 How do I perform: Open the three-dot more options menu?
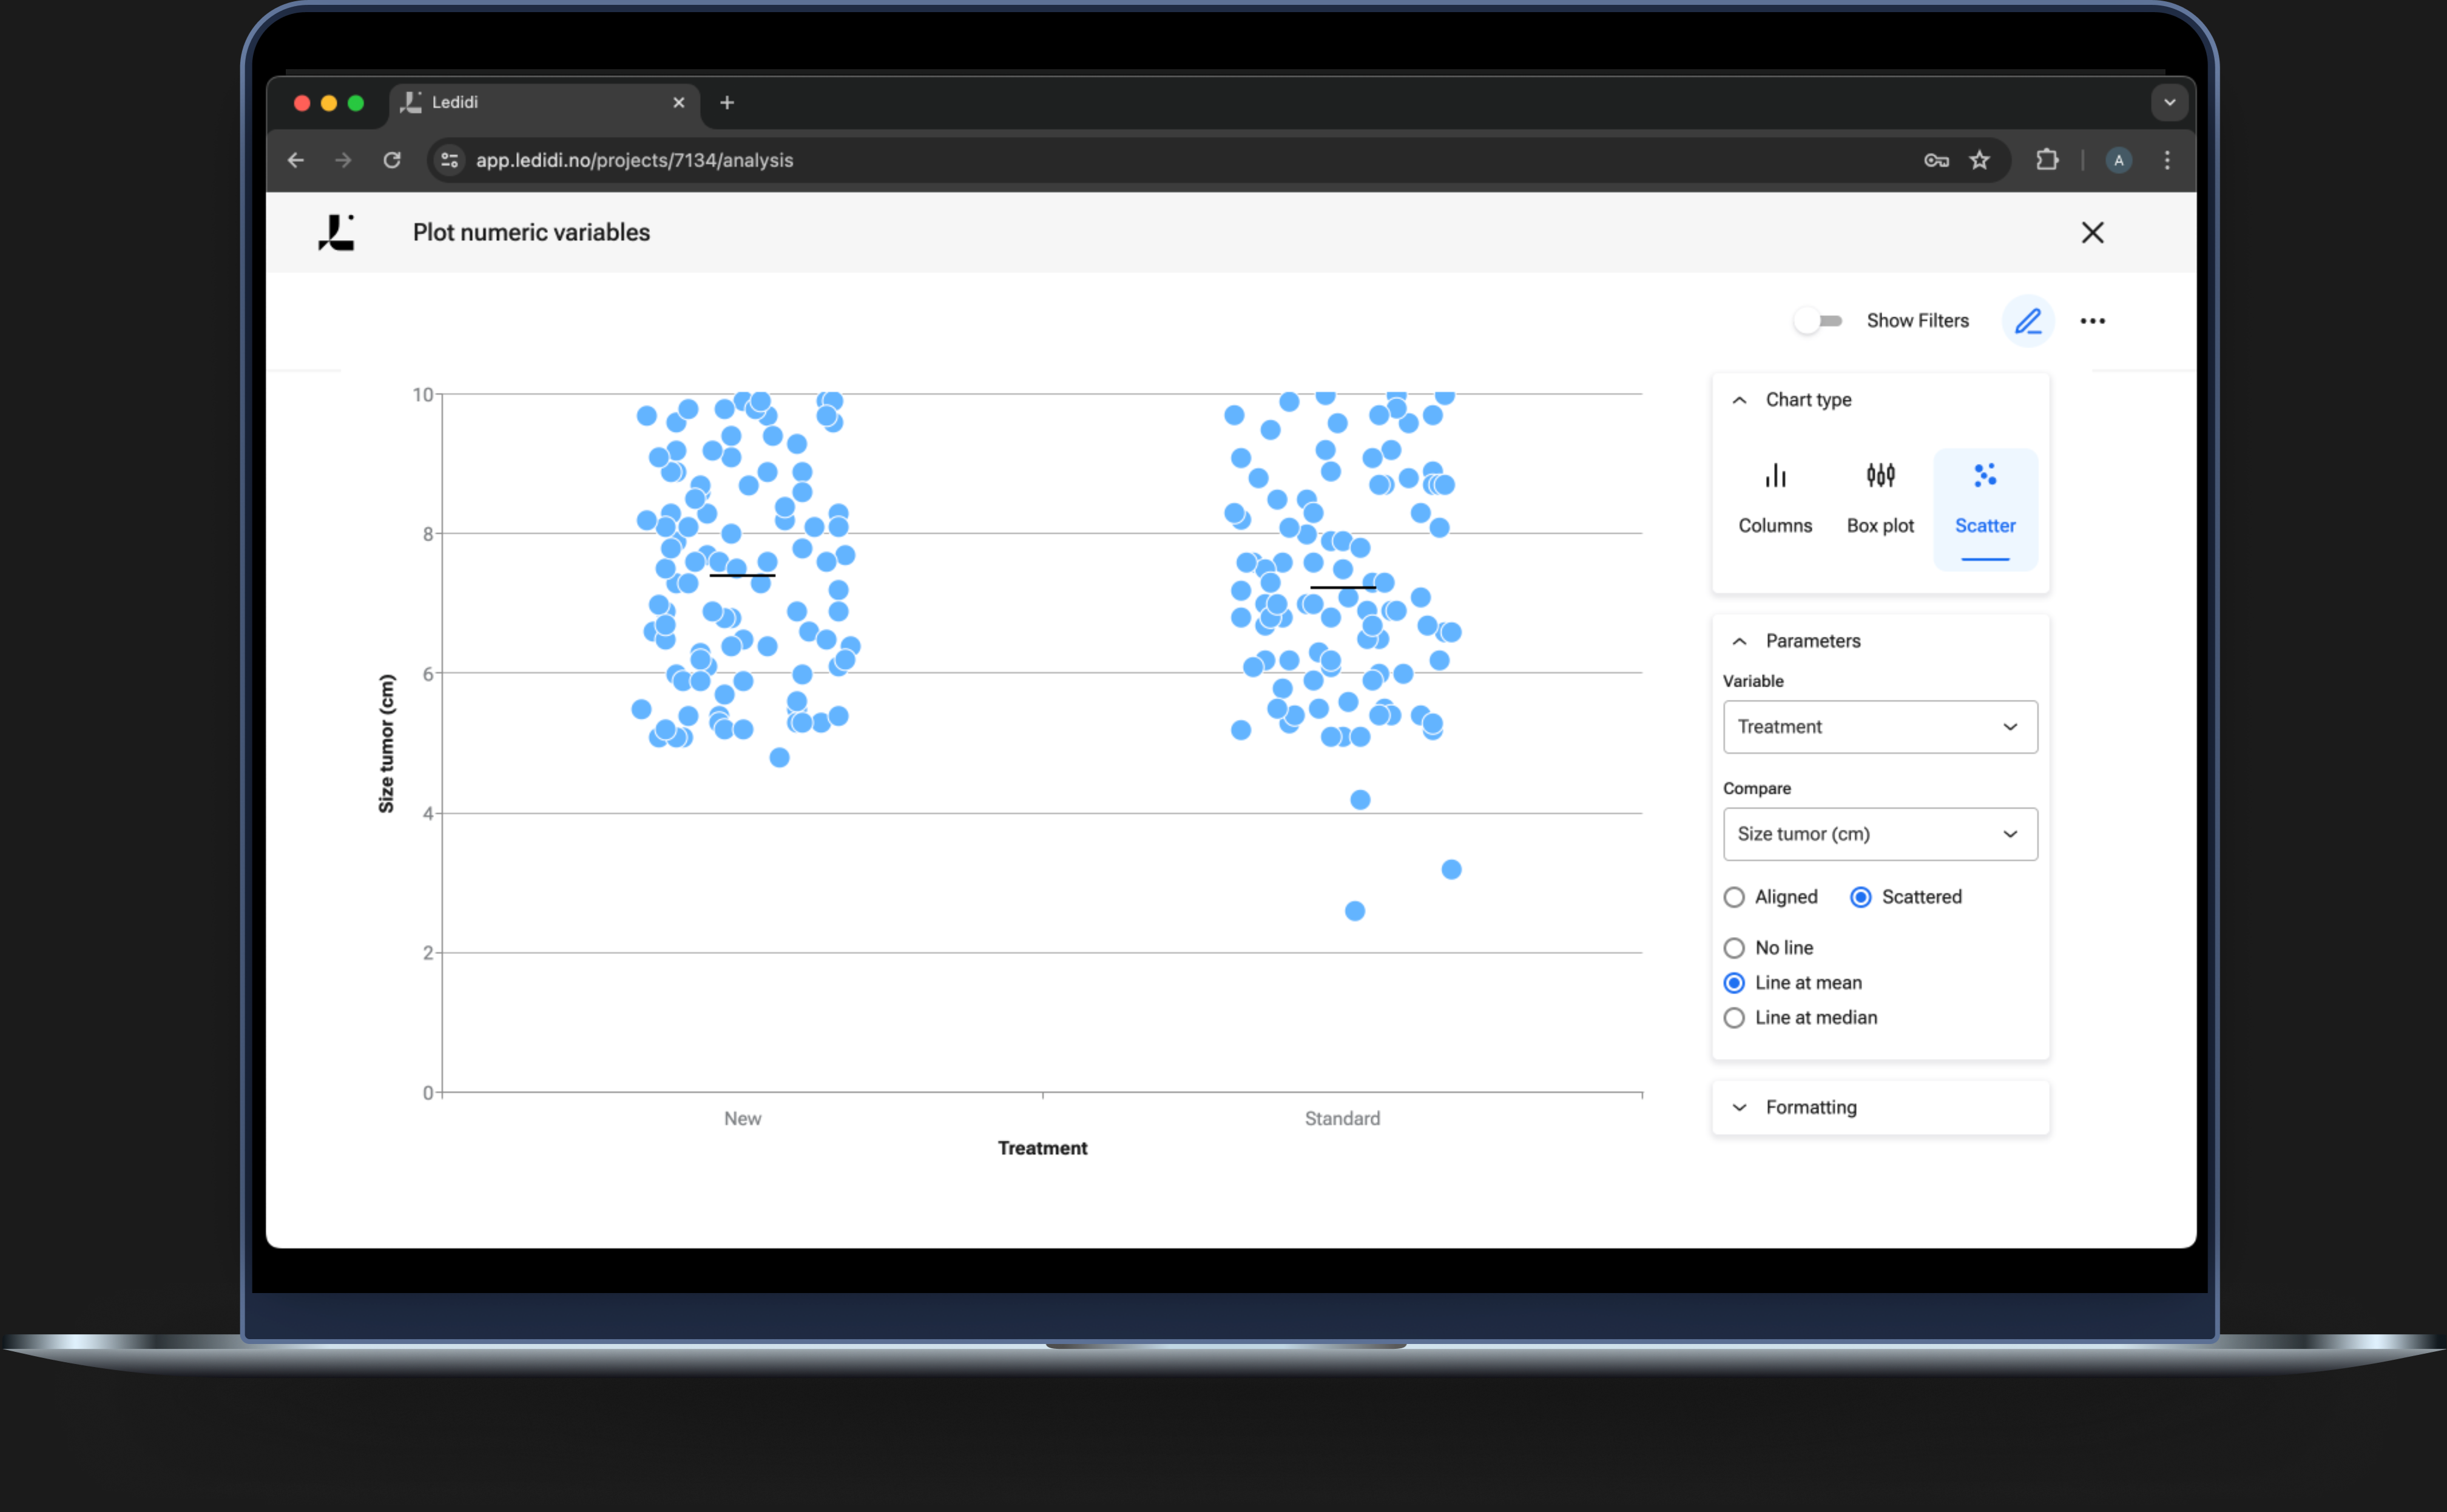pos(2092,321)
